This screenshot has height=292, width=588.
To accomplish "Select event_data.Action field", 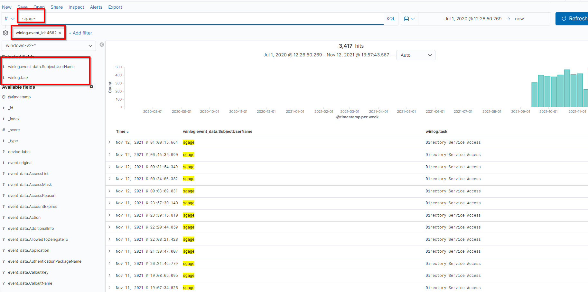I will tap(24, 218).
